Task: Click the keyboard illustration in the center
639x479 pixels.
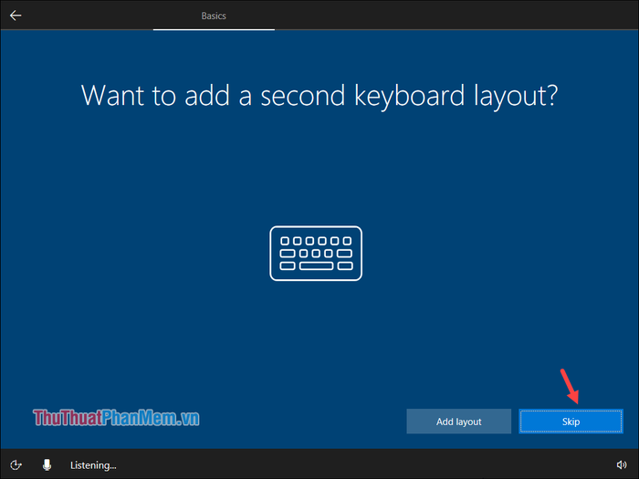Action: tap(316, 254)
